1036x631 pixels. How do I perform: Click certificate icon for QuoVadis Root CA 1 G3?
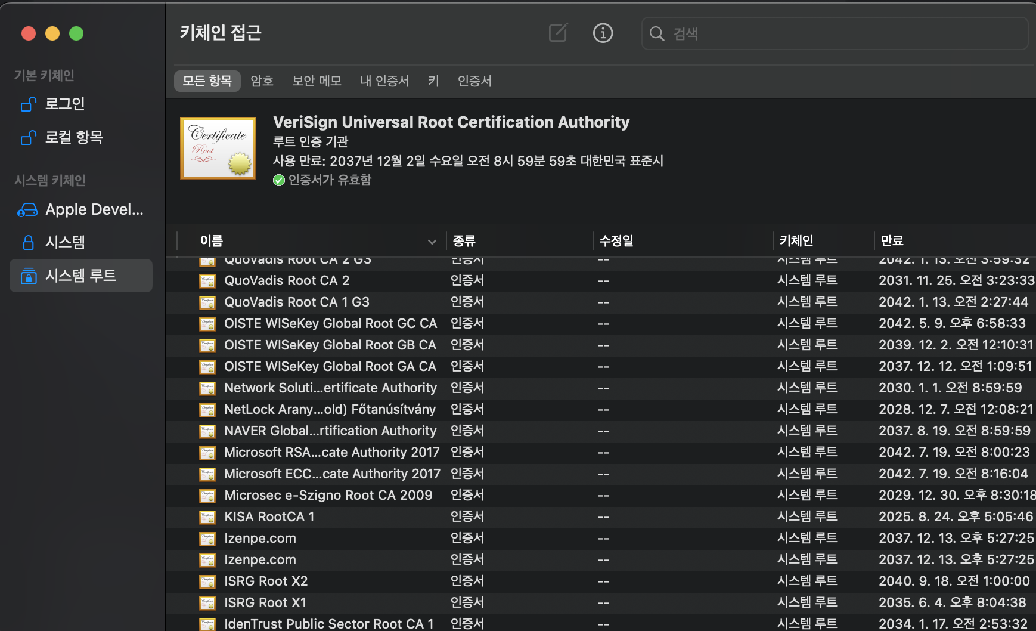(207, 302)
